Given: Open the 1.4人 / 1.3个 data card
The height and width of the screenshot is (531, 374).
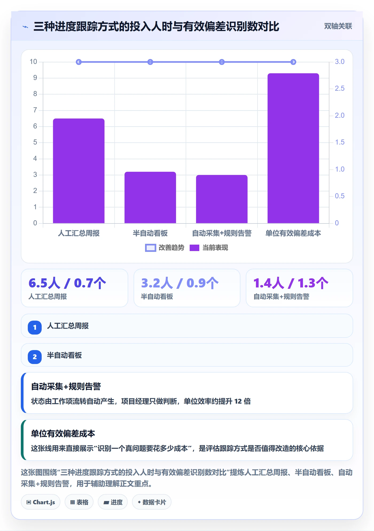Looking at the screenshot, I should [299, 288].
